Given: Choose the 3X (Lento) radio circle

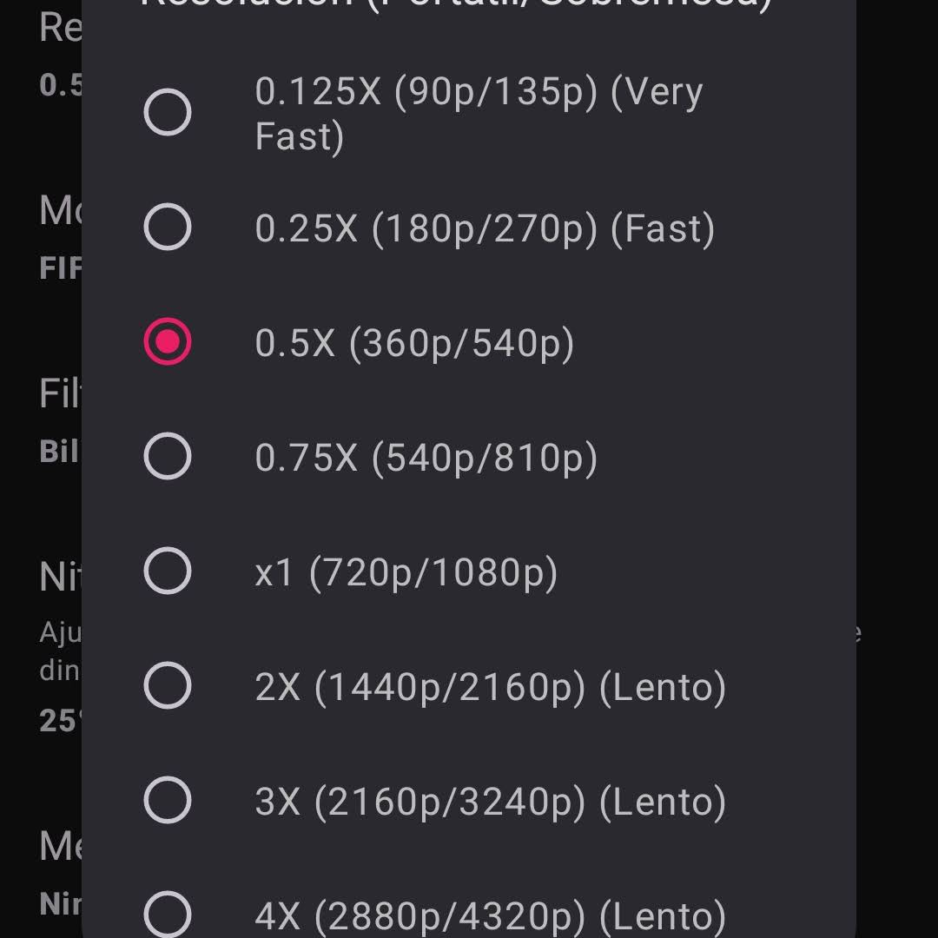Looking at the screenshot, I should click(x=168, y=801).
